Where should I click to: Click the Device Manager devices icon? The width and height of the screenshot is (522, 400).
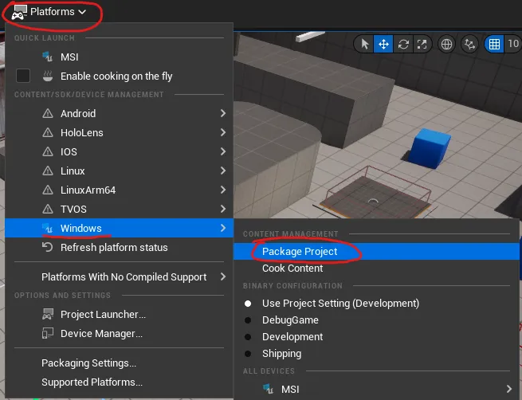point(48,333)
